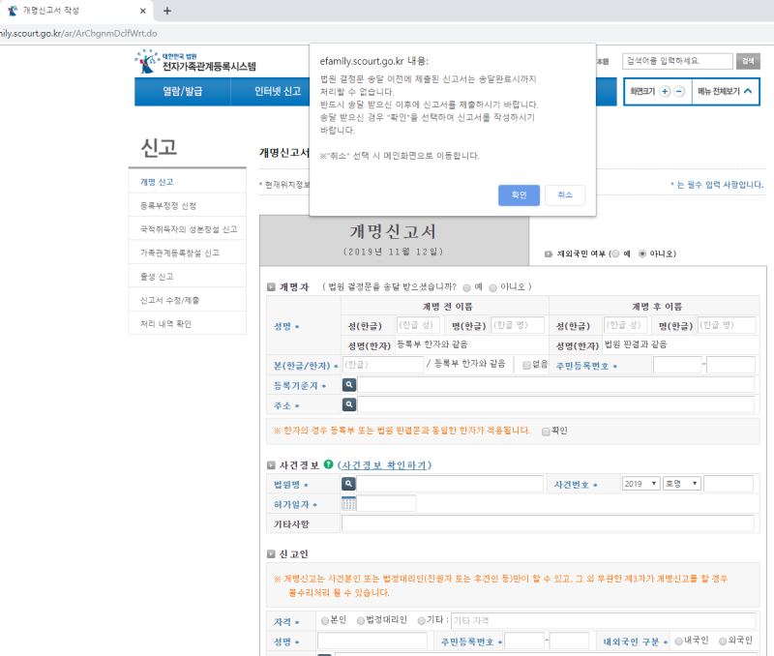Image resolution: width=774 pixels, height=656 pixels.
Task: Click the 등록기준지 text field
Action: coord(555,384)
